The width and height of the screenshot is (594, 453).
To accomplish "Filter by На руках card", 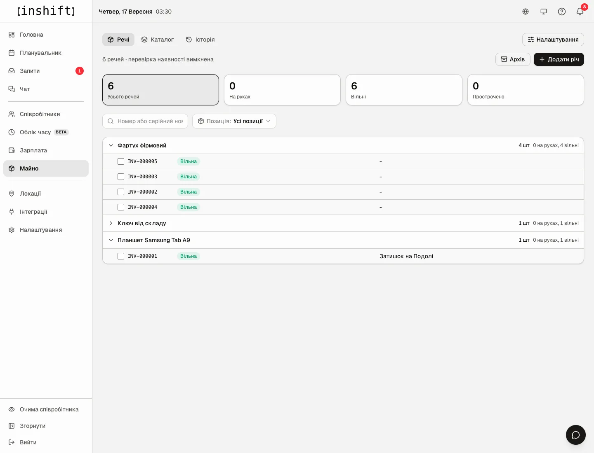I will 282,90.
